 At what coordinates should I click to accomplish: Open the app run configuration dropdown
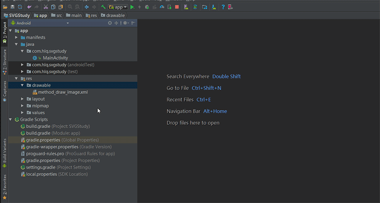click(118, 7)
